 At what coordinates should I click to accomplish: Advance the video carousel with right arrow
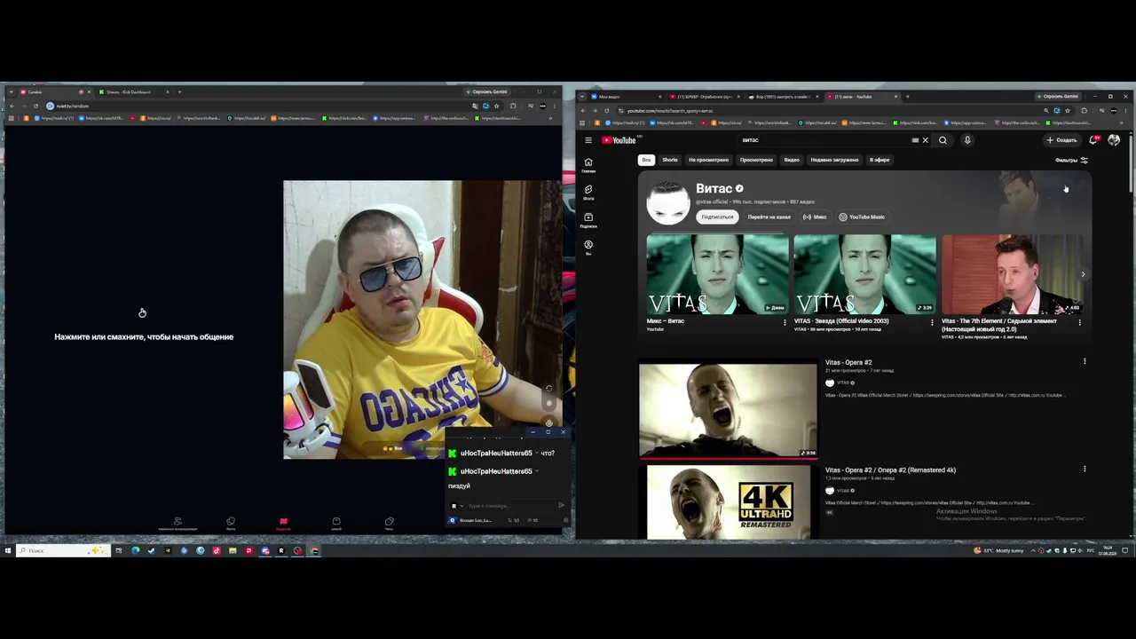[1083, 274]
